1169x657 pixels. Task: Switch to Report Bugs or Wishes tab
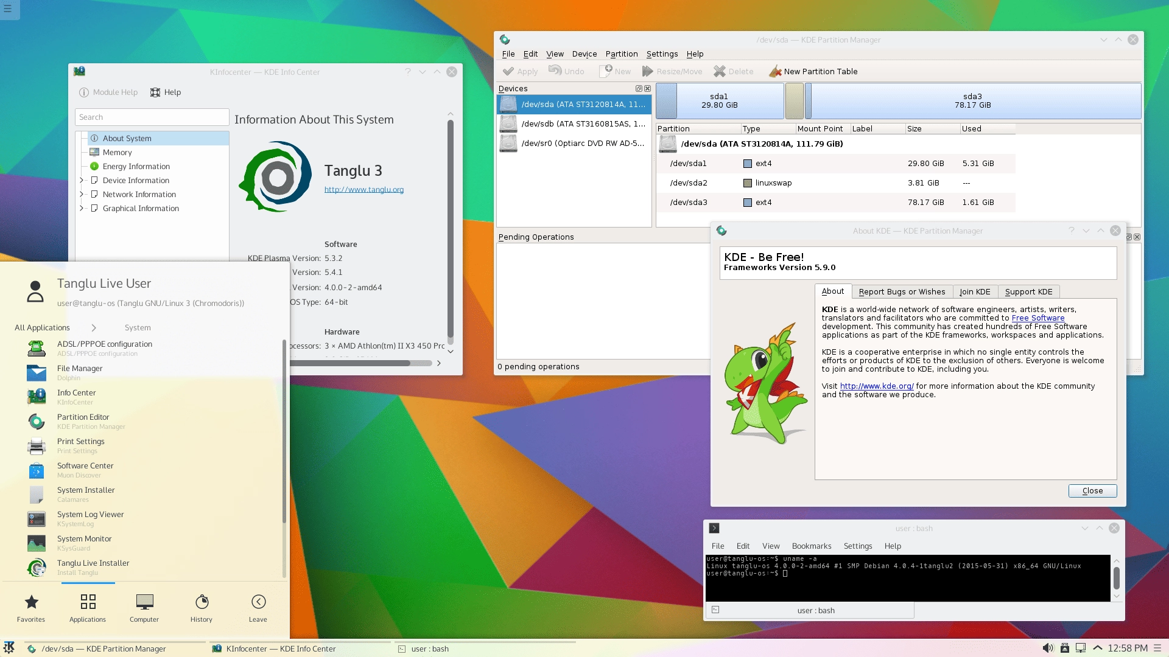point(902,292)
